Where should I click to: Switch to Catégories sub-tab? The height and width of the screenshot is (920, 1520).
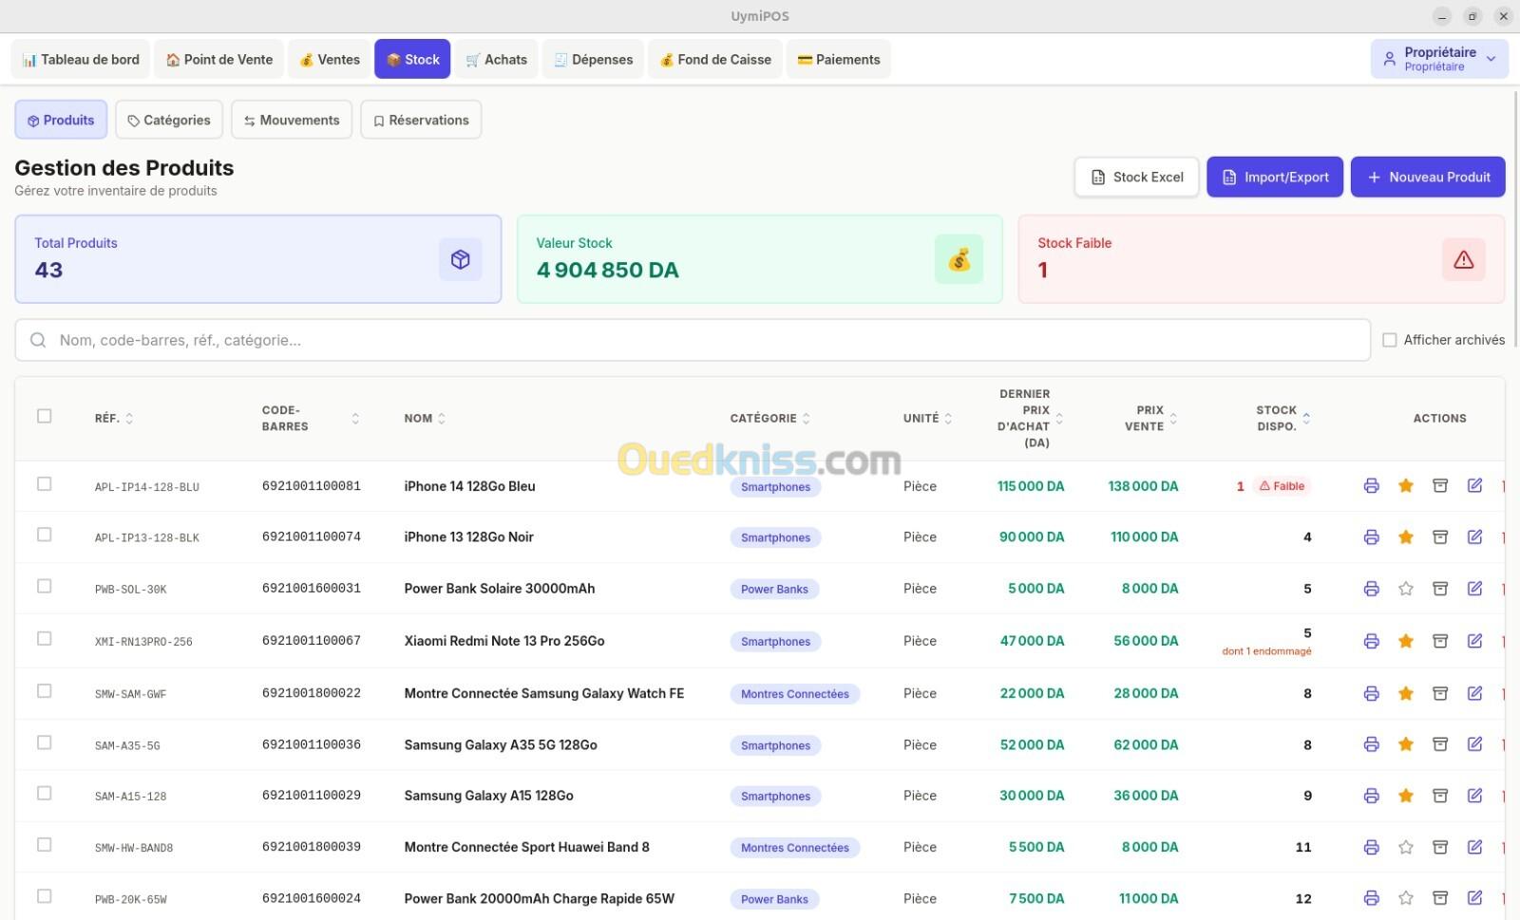point(169,121)
